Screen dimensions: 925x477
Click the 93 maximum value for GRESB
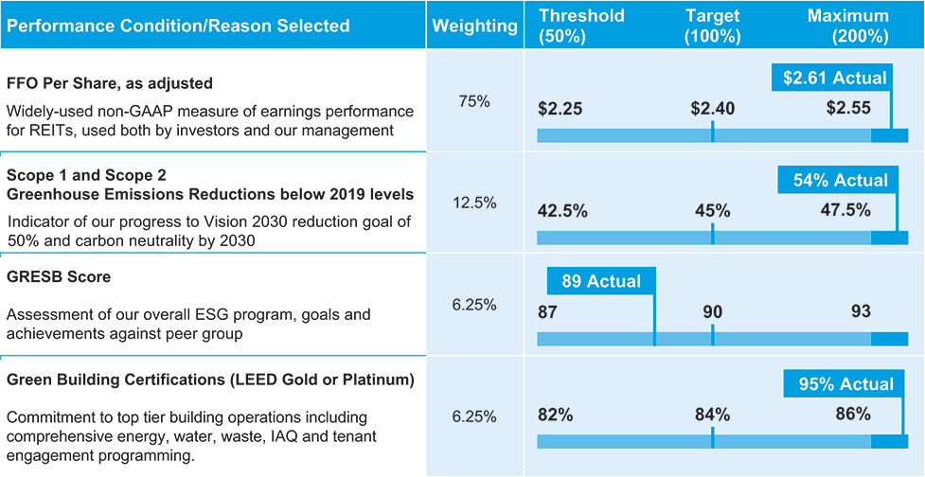coord(860,311)
